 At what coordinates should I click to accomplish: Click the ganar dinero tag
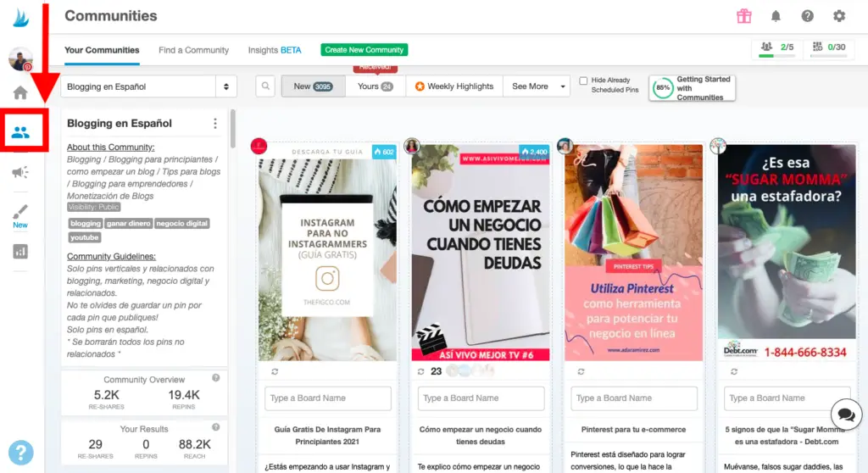point(129,223)
